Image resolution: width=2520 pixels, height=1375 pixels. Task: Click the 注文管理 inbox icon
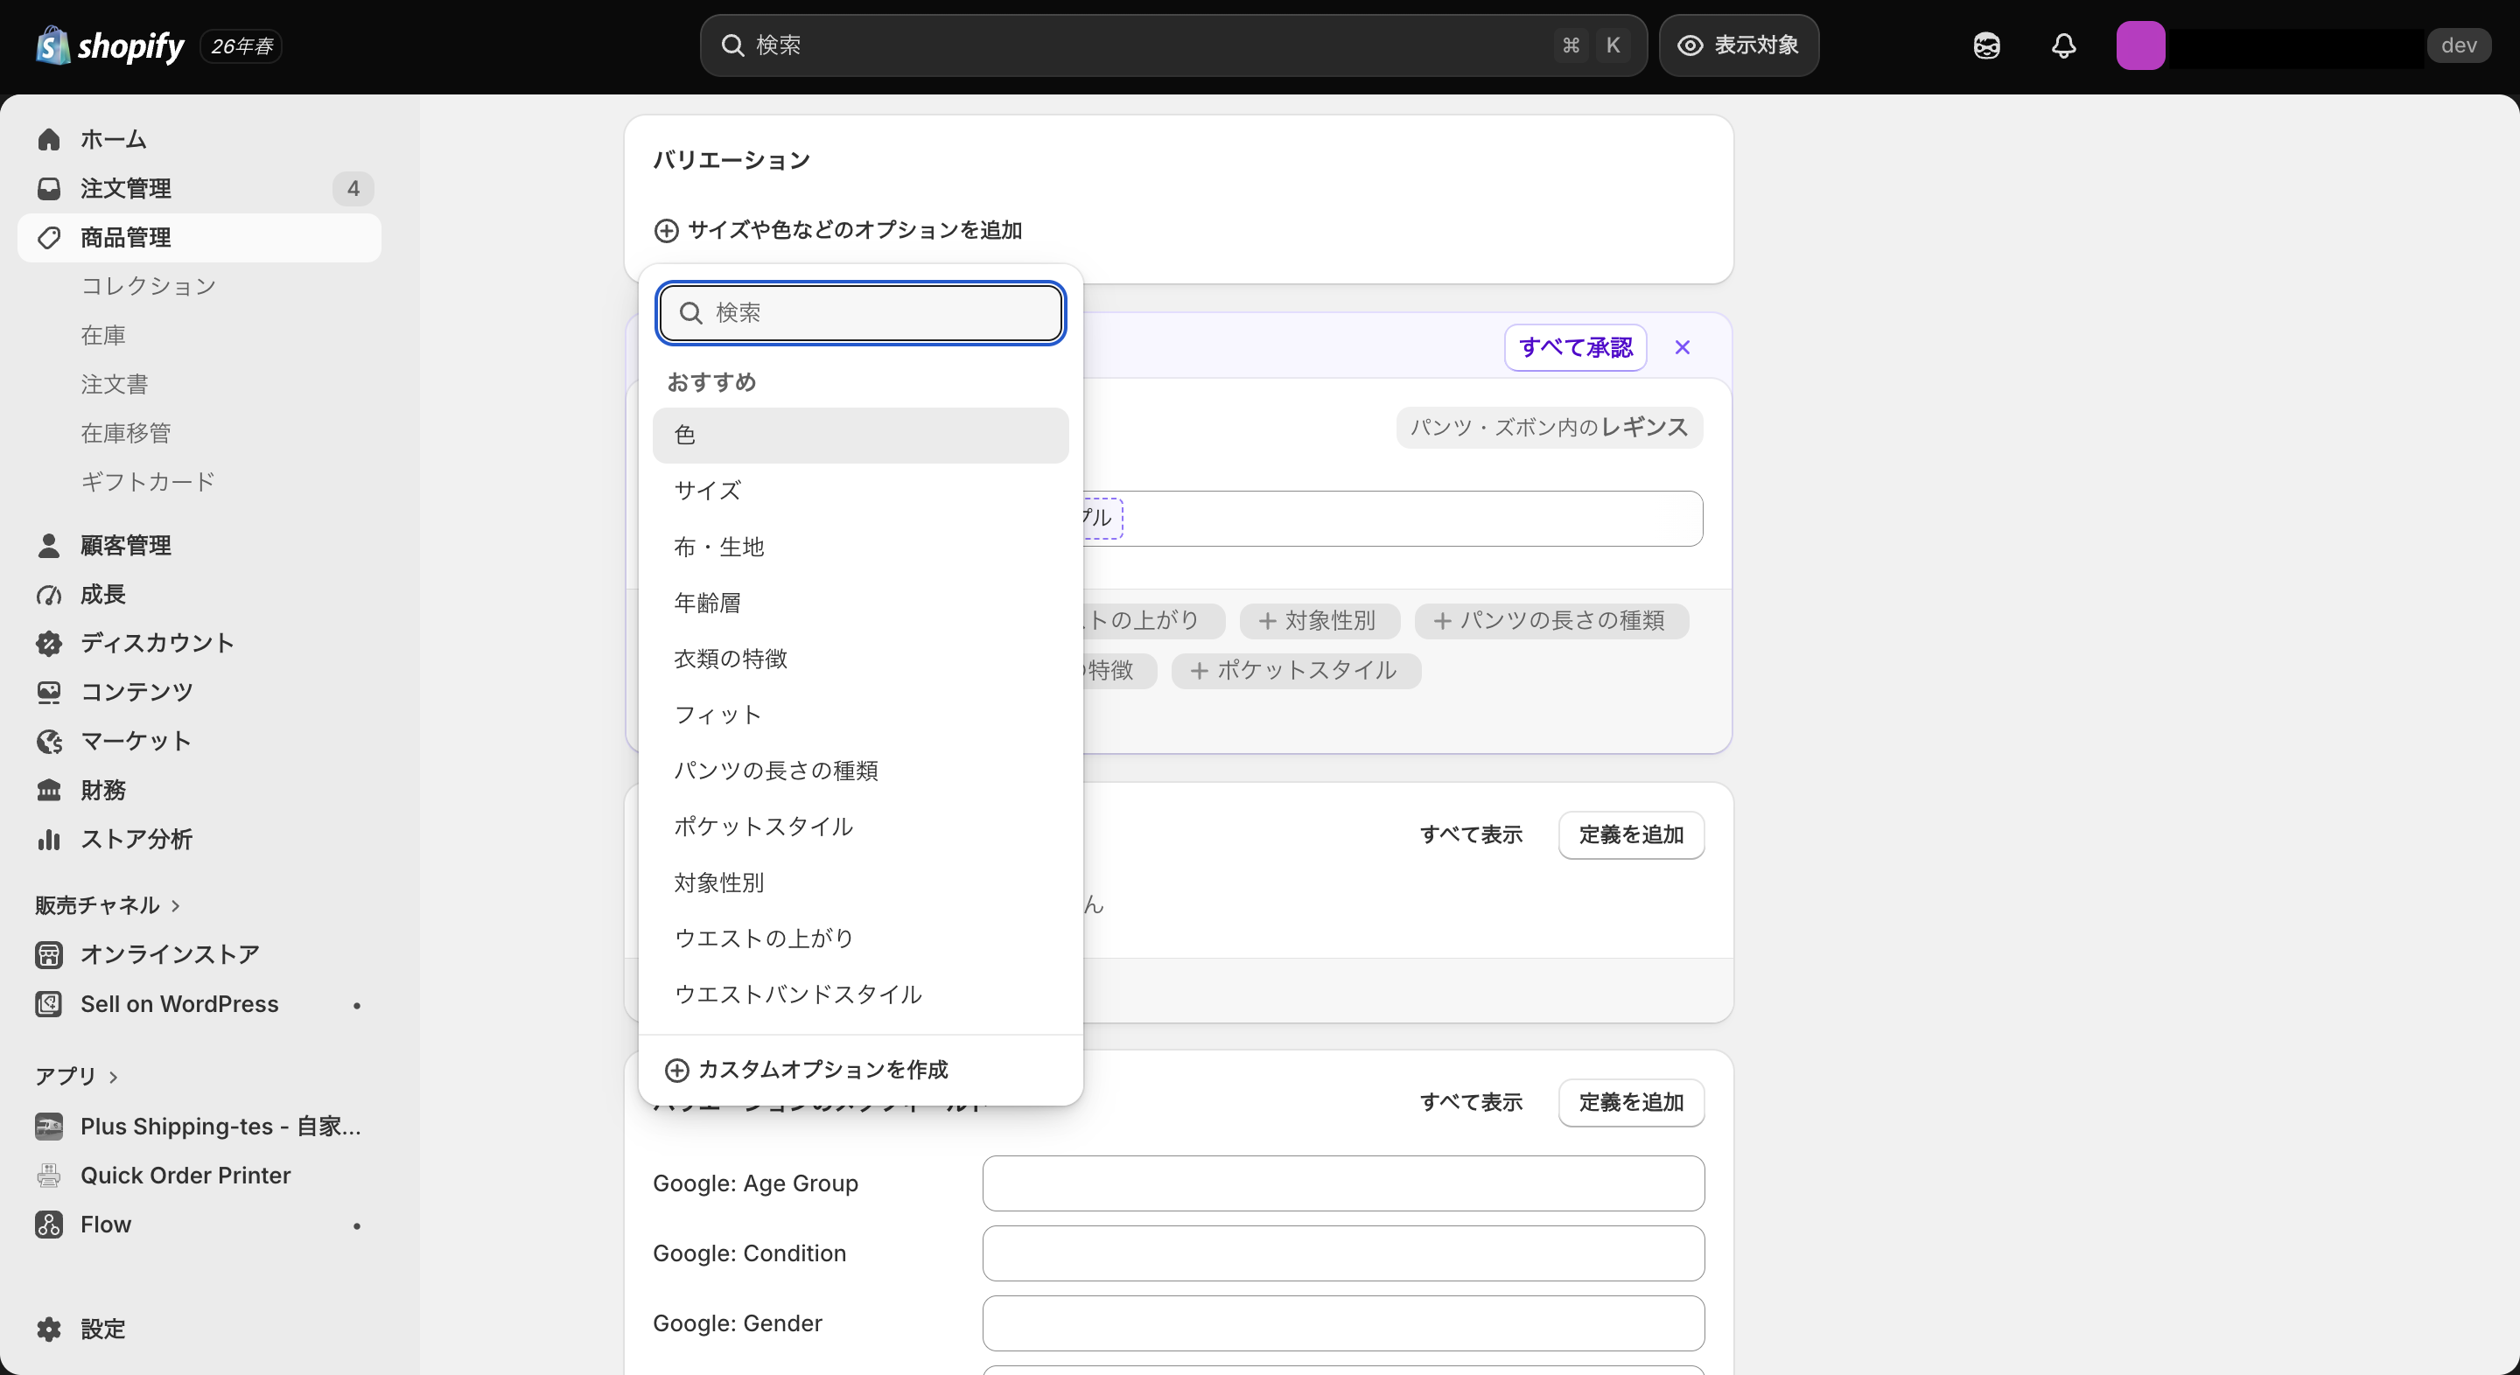click(49, 188)
